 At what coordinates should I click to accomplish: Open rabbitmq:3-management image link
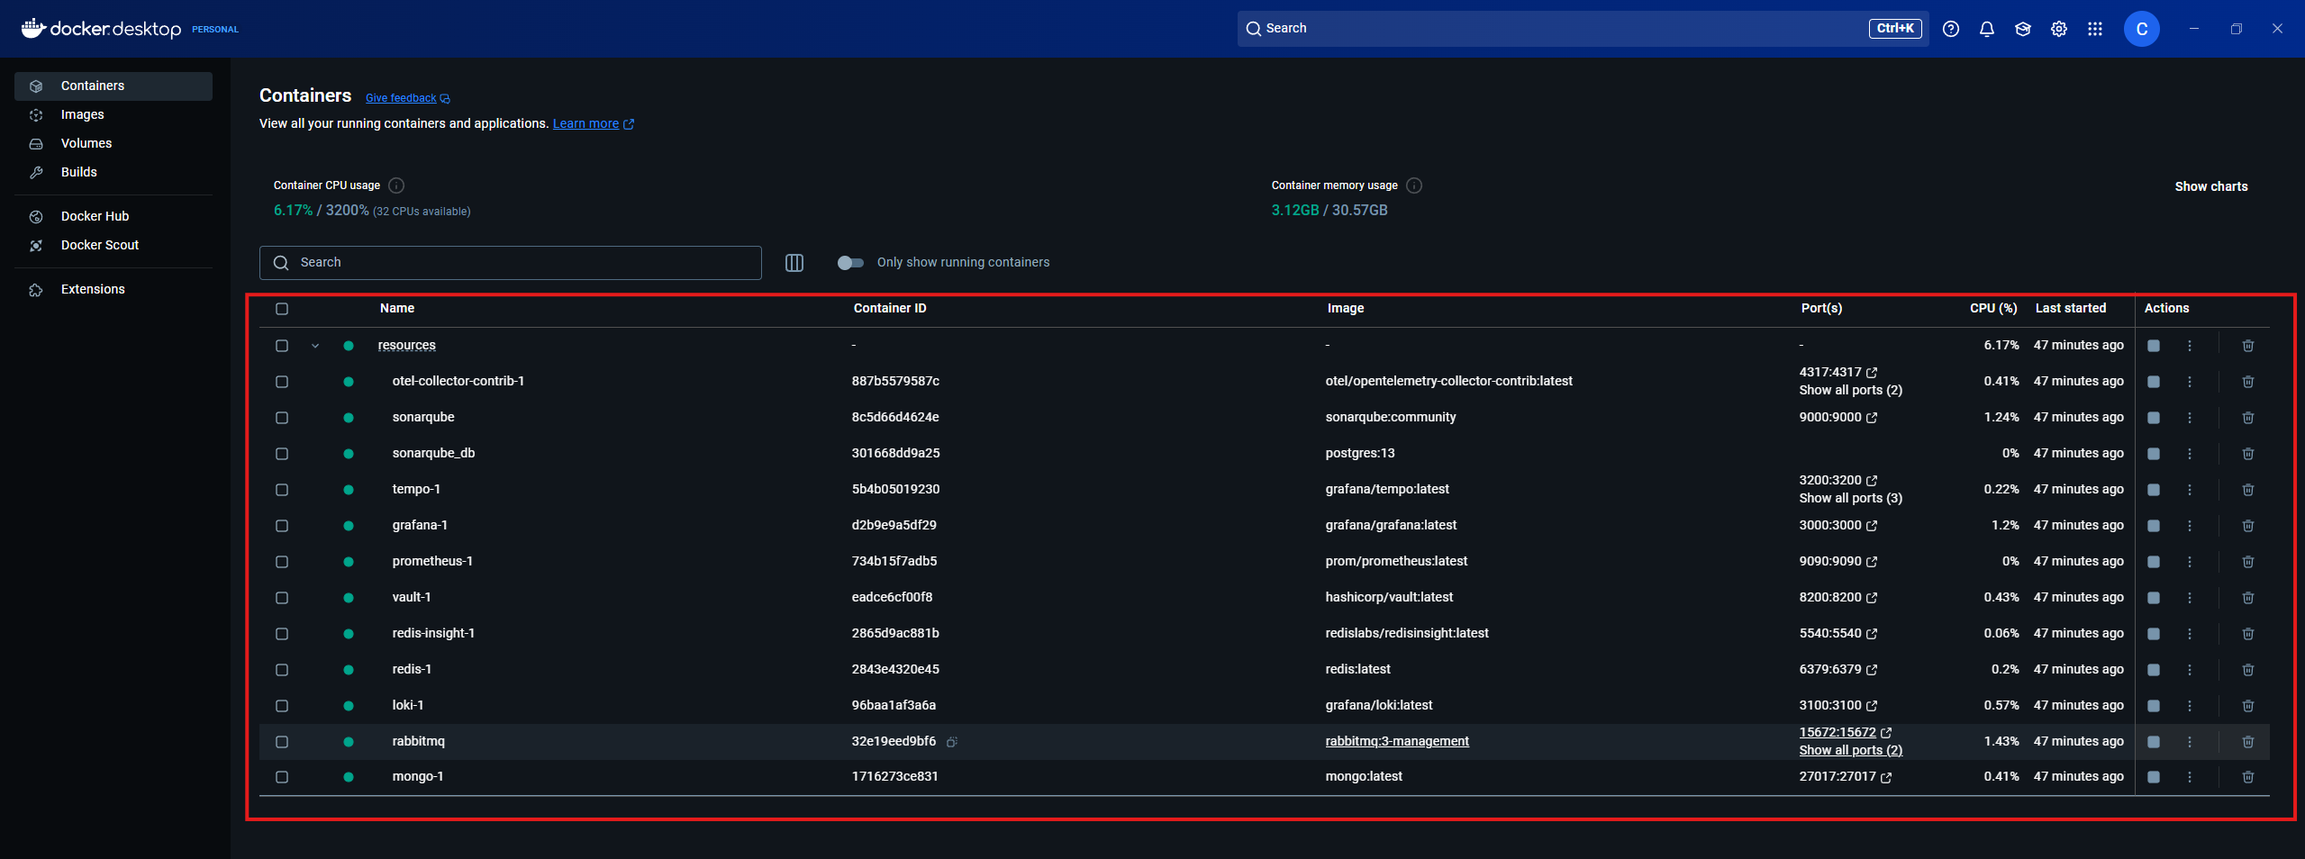(x=1397, y=742)
